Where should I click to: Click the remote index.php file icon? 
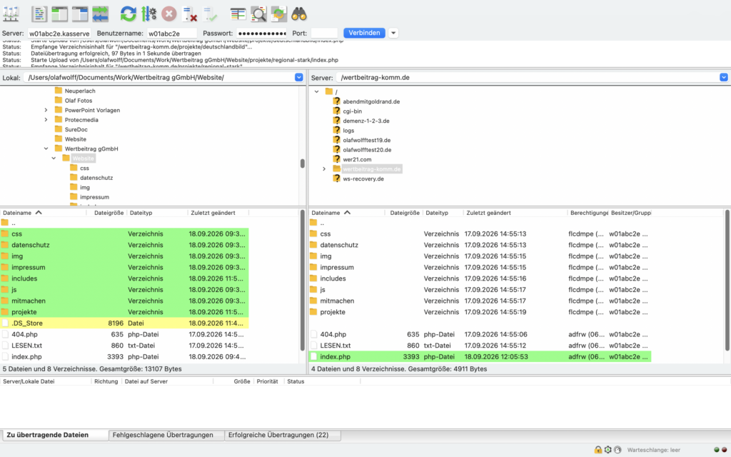coord(314,357)
